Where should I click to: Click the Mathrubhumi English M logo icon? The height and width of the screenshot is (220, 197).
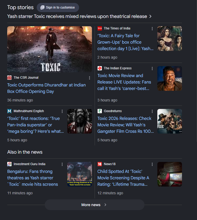(9, 111)
